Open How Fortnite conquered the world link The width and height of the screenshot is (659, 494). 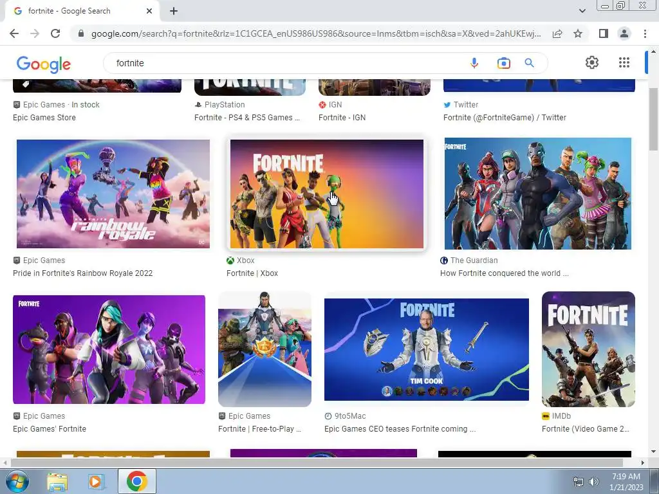(x=505, y=273)
